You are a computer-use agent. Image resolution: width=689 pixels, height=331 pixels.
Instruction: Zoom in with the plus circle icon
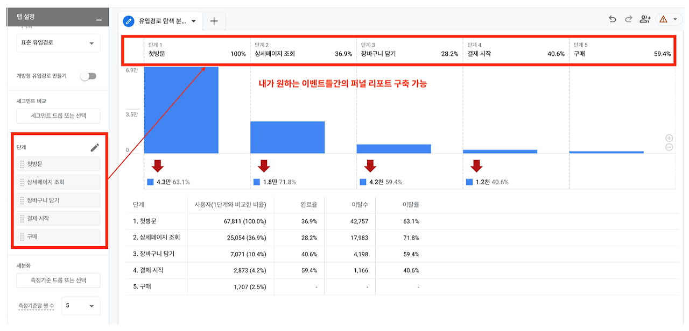(x=669, y=138)
